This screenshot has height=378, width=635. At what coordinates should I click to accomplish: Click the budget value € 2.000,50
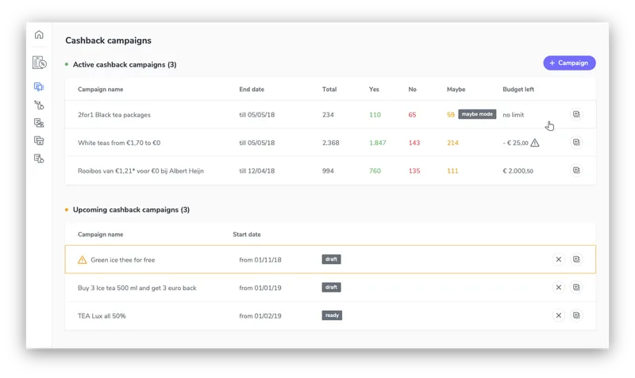[x=518, y=171]
